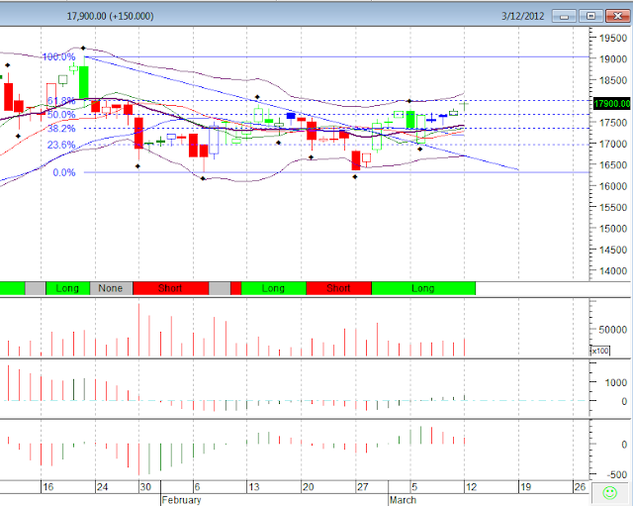Click the 50.0% Fibonacci level label
633x506 pixels.
[x=61, y=115]
